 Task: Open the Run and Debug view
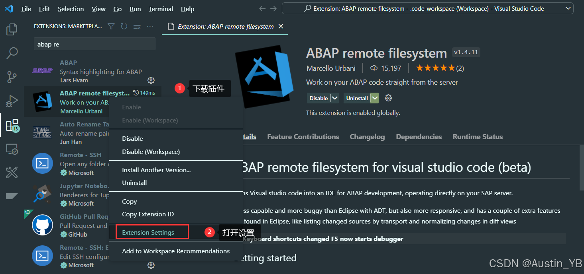12,101
